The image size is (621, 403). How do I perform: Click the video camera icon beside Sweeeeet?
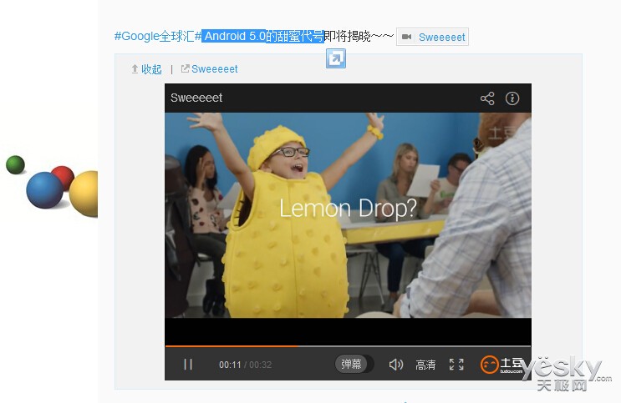(406, 37)
